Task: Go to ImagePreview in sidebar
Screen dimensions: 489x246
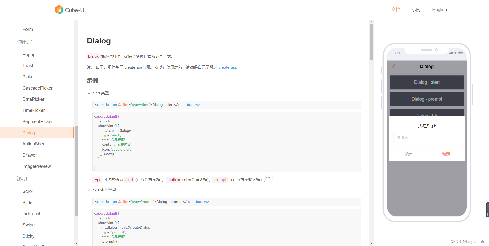Action: (37, 166)
